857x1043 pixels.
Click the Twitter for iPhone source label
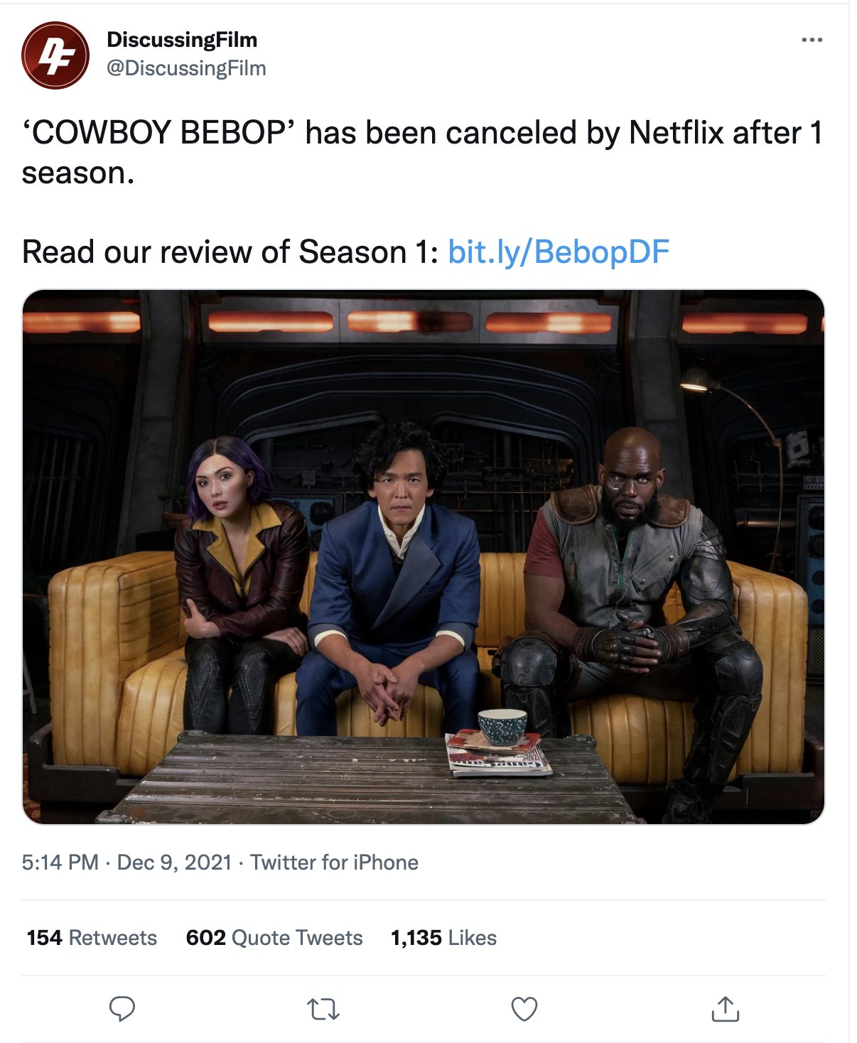click(334, 863)
